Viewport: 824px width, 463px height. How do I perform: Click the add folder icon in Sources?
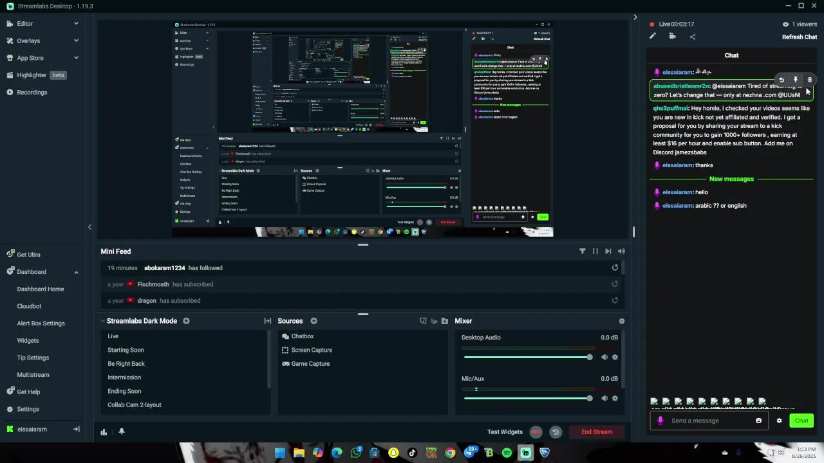coord(445,321)
